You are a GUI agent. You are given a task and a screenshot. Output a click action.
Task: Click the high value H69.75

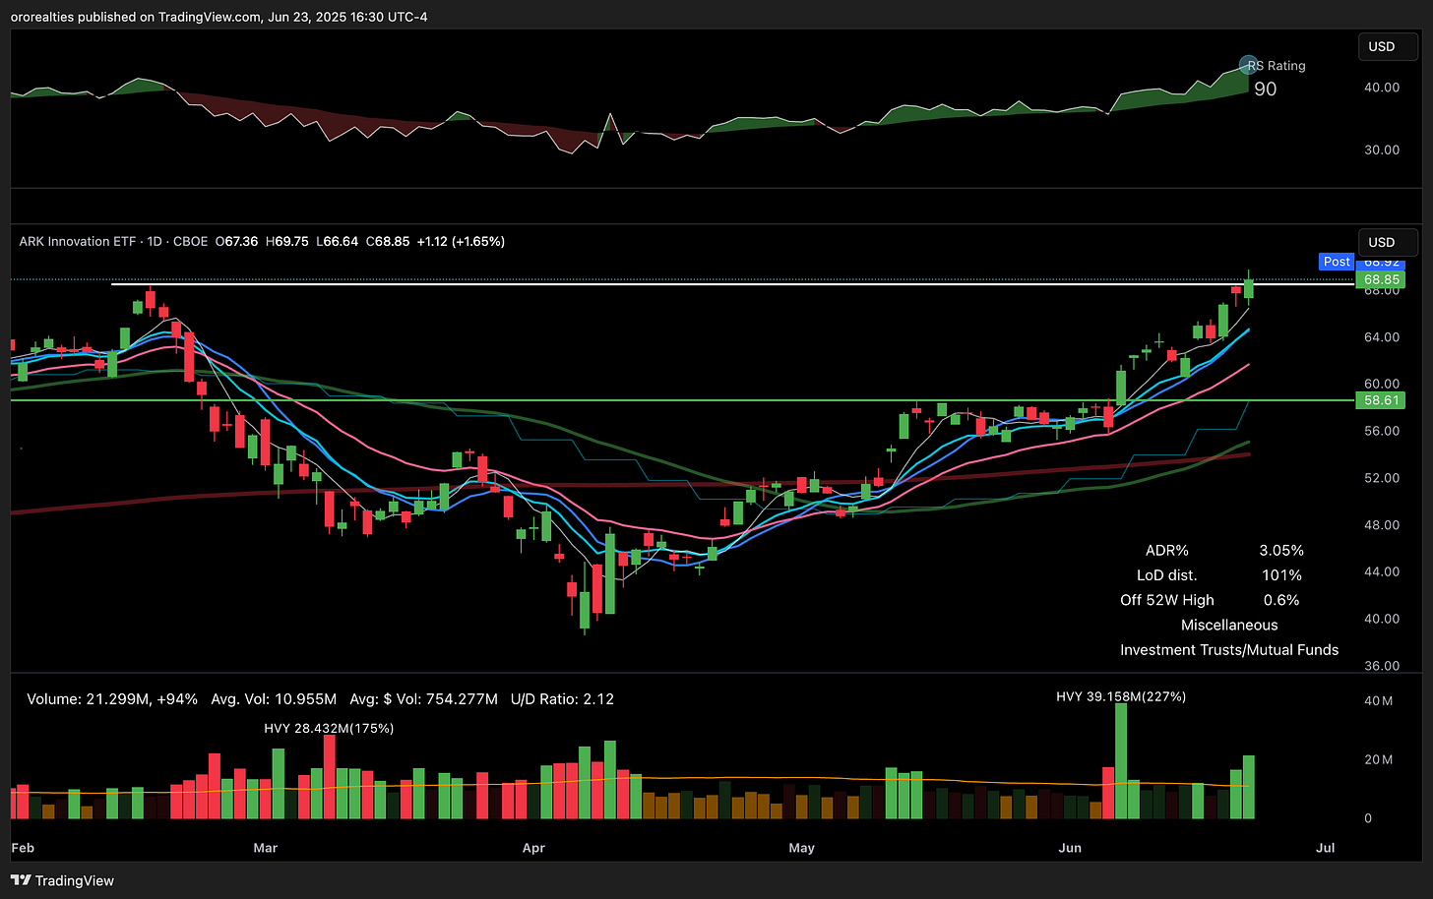coord(287,241)
